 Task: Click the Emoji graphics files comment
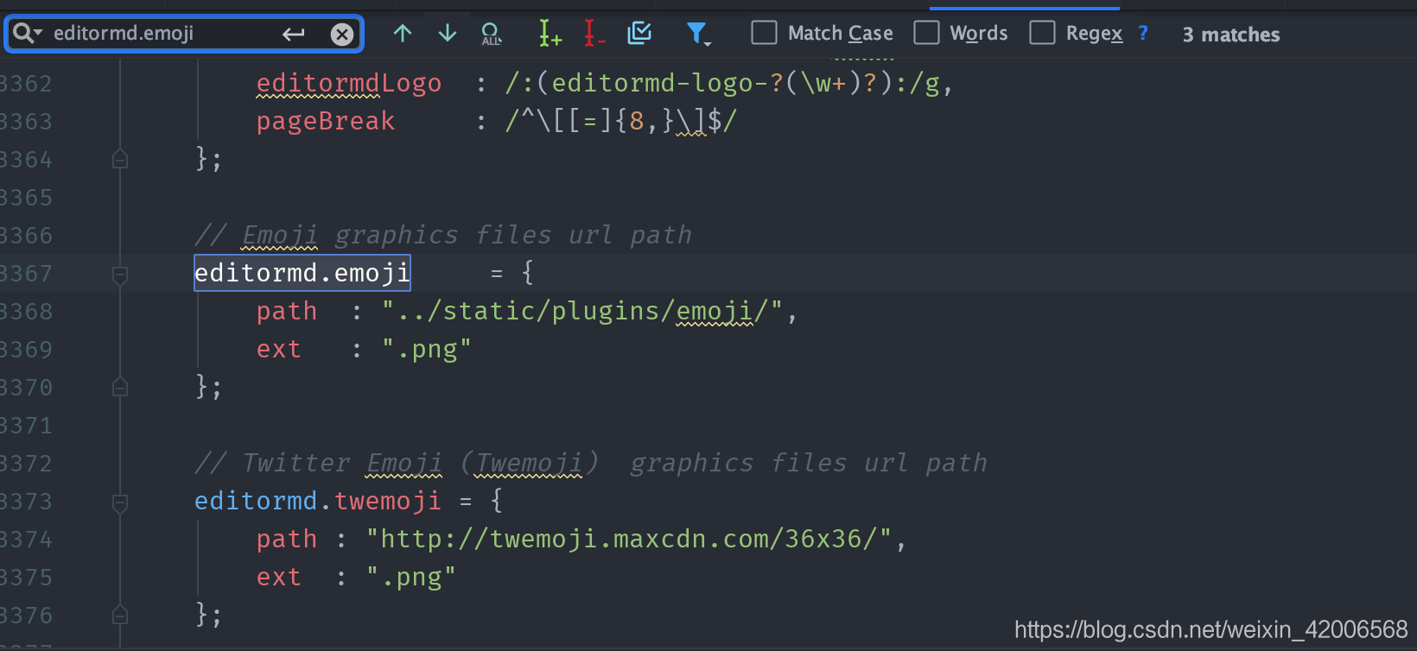(443, 235)
